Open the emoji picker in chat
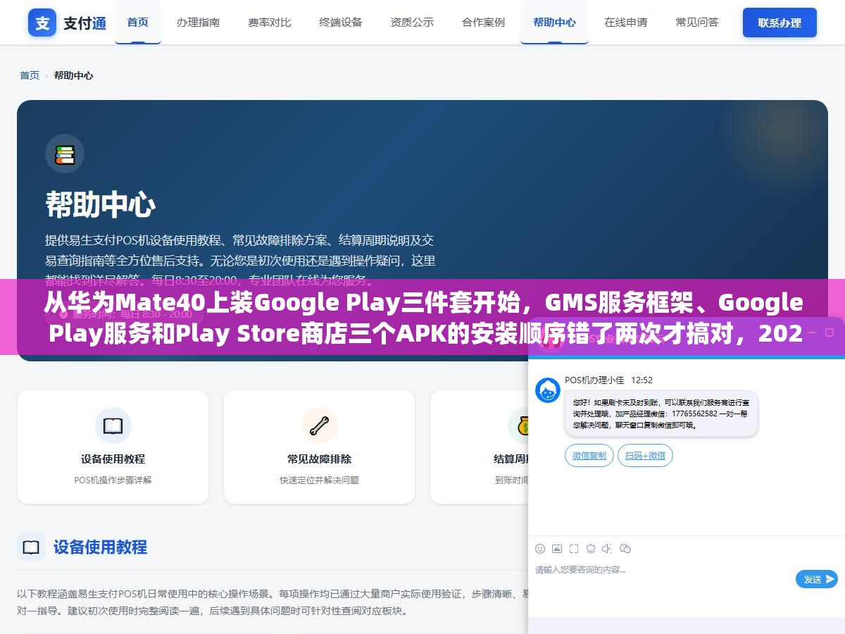The width and height of the screenshot is (845, 634). coord(540,548)
